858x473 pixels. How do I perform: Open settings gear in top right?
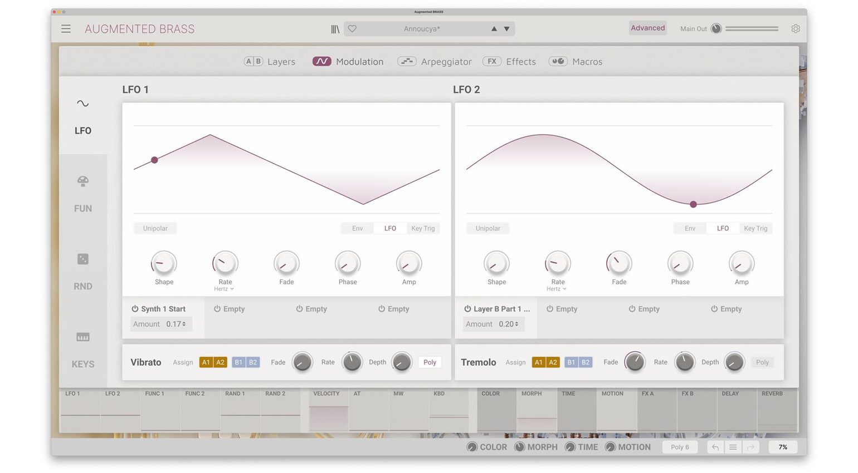tap(795, 29)
